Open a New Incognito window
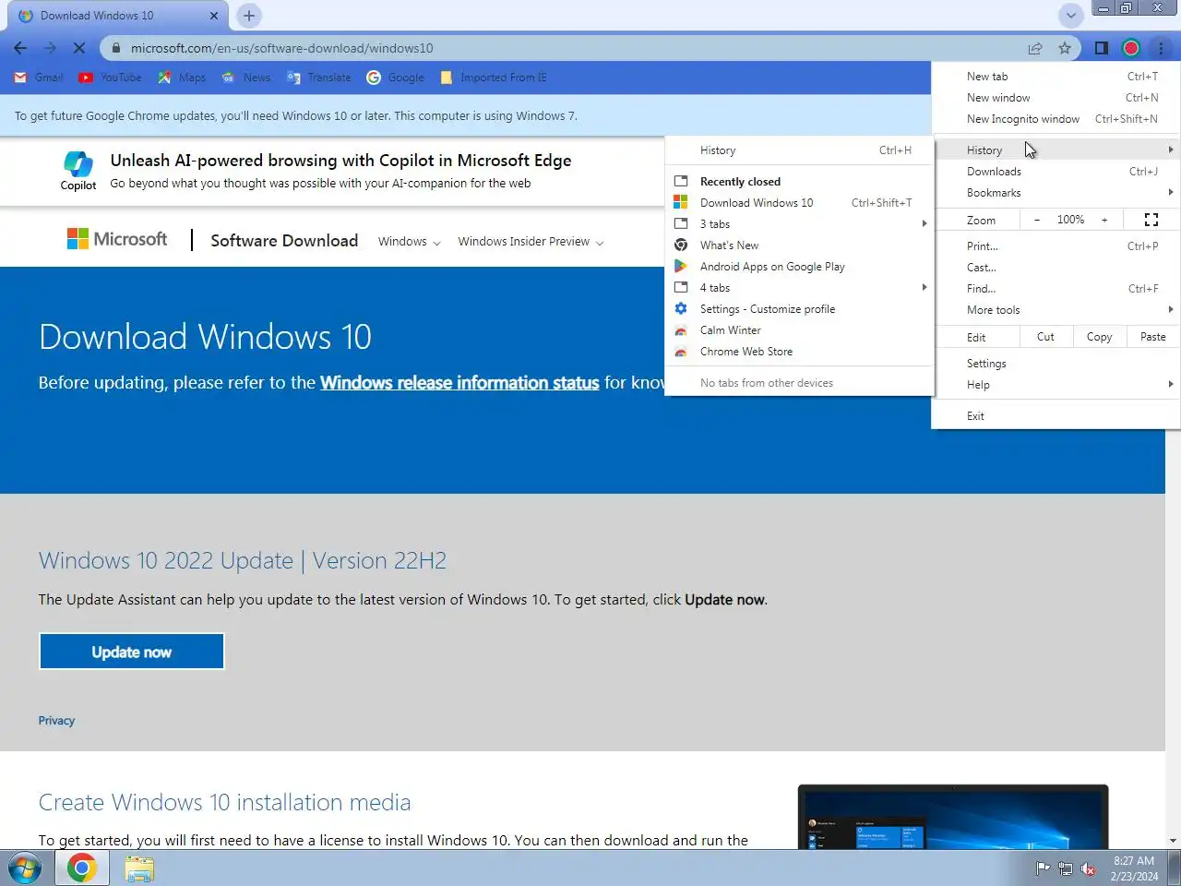1181x886 pixels. click(x=1056, y=119)
